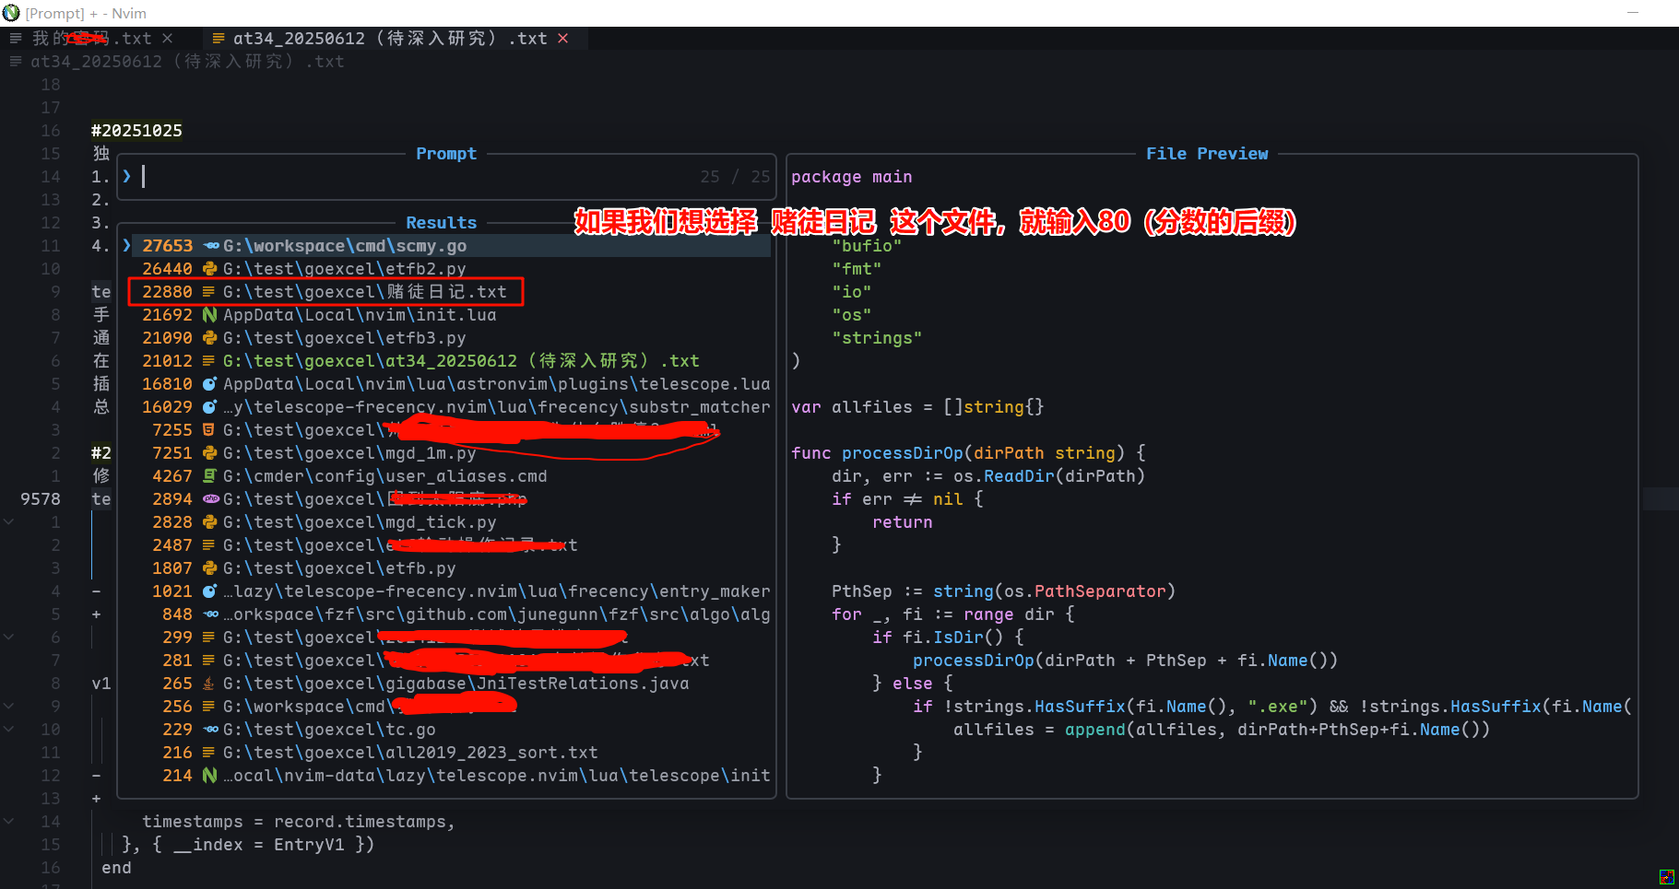
Task: Collapse the fold chevron at gutter line 1
Action: 8,522
